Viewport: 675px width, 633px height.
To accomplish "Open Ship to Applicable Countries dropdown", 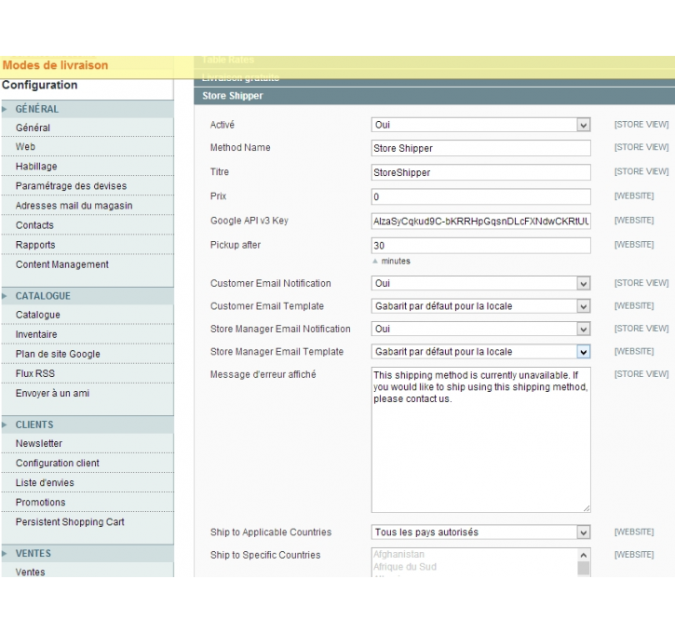I will click(480, 532).
